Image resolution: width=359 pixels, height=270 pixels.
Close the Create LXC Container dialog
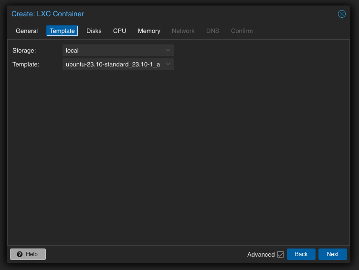click(342, 14)
